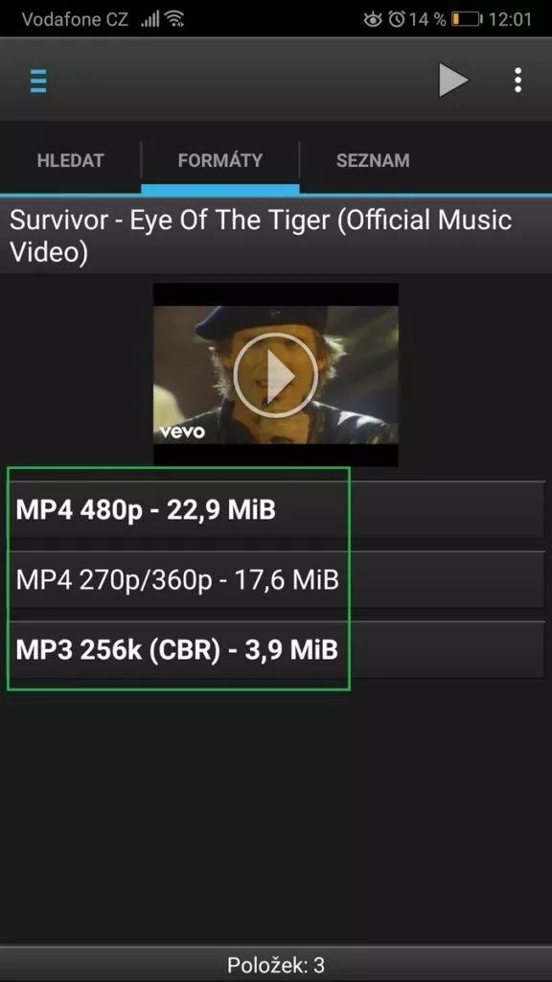Choose MP3 256k (CBR) - 3,9 MiB format
The width and height of the screenshot is (552, 982).
276,649
